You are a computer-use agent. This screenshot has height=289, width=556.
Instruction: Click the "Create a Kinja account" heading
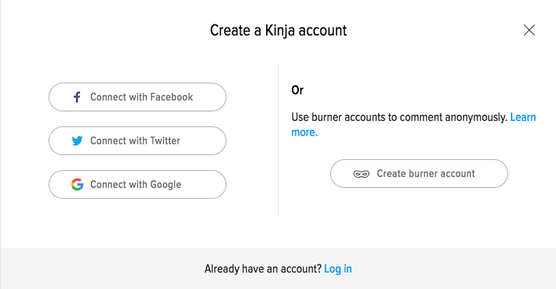pyautogui.click(x=279, y=31)
